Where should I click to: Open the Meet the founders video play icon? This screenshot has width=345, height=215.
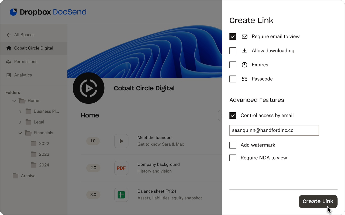[x=121, y=141]
